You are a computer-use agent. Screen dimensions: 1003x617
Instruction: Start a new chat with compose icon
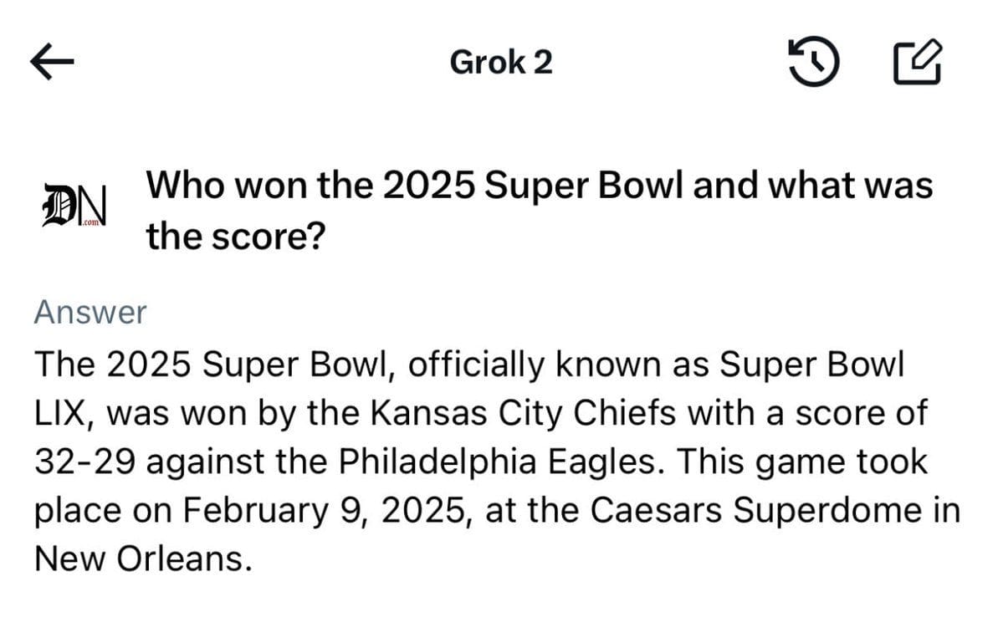point(919,63)
